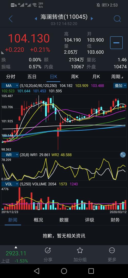Viewport: 128px width, 278px height.
Task: Tap the minus watchlist button
Action: click(116, 43)
